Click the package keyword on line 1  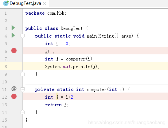pos(35,13)
